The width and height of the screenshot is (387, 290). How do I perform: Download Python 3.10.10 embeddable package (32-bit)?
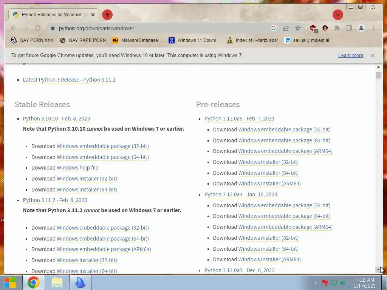click(x=103, y=146)
